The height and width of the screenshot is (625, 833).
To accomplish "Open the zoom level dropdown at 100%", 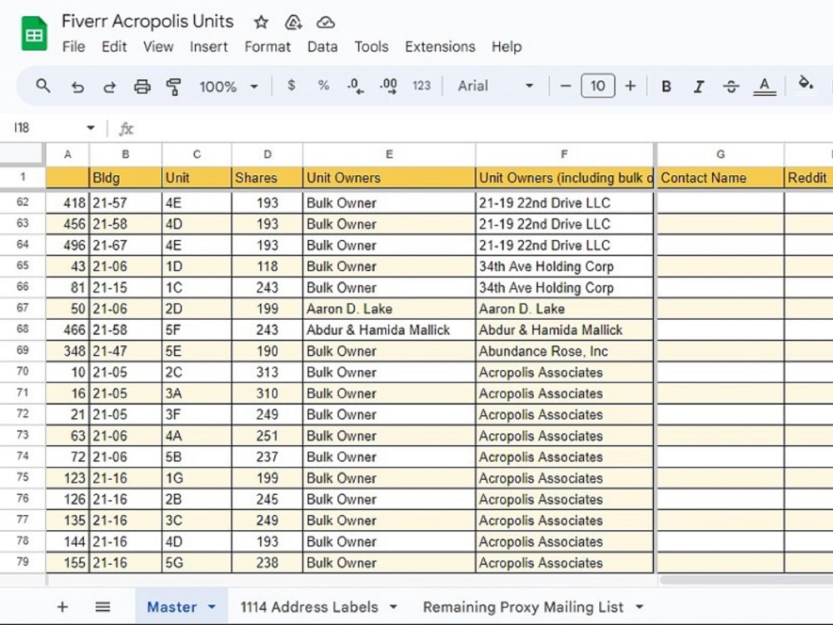I will 228,86.
